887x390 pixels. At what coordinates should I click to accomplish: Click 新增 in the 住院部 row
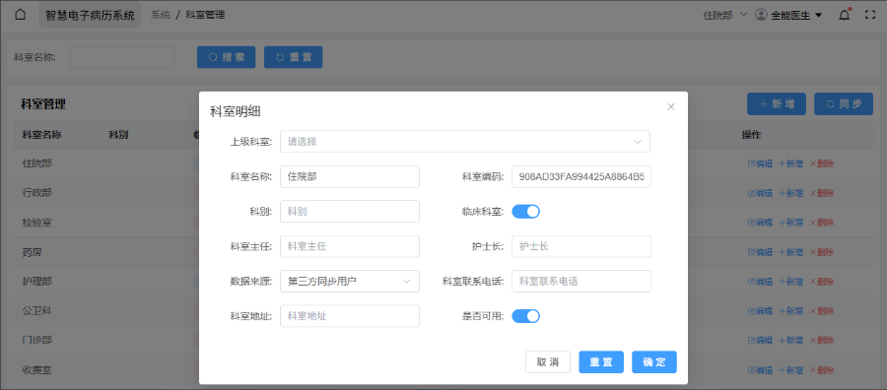(x=790, y=163)
